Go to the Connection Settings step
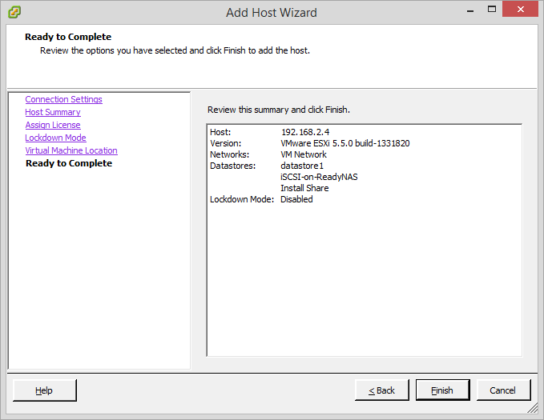Image resolution: width=544 pixels, height=420 pixels. [63, 99]
